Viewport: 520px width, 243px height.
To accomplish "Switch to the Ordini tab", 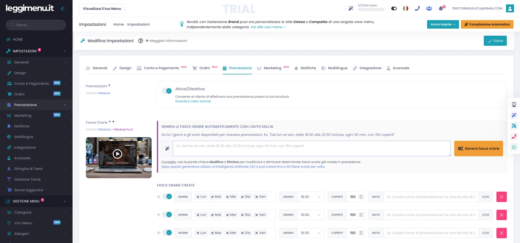I will (205, 68).
